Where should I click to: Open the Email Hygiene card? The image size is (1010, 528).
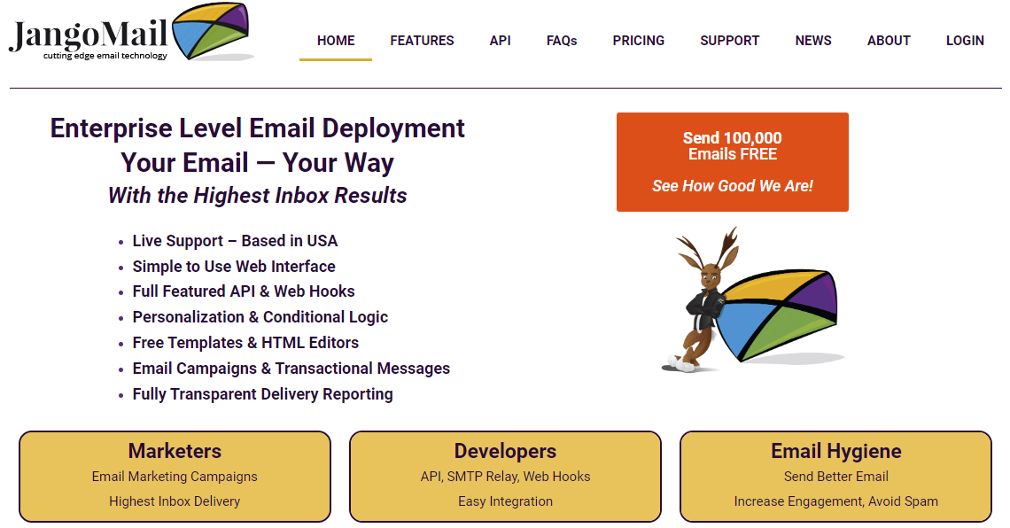(x=835, y=477)
